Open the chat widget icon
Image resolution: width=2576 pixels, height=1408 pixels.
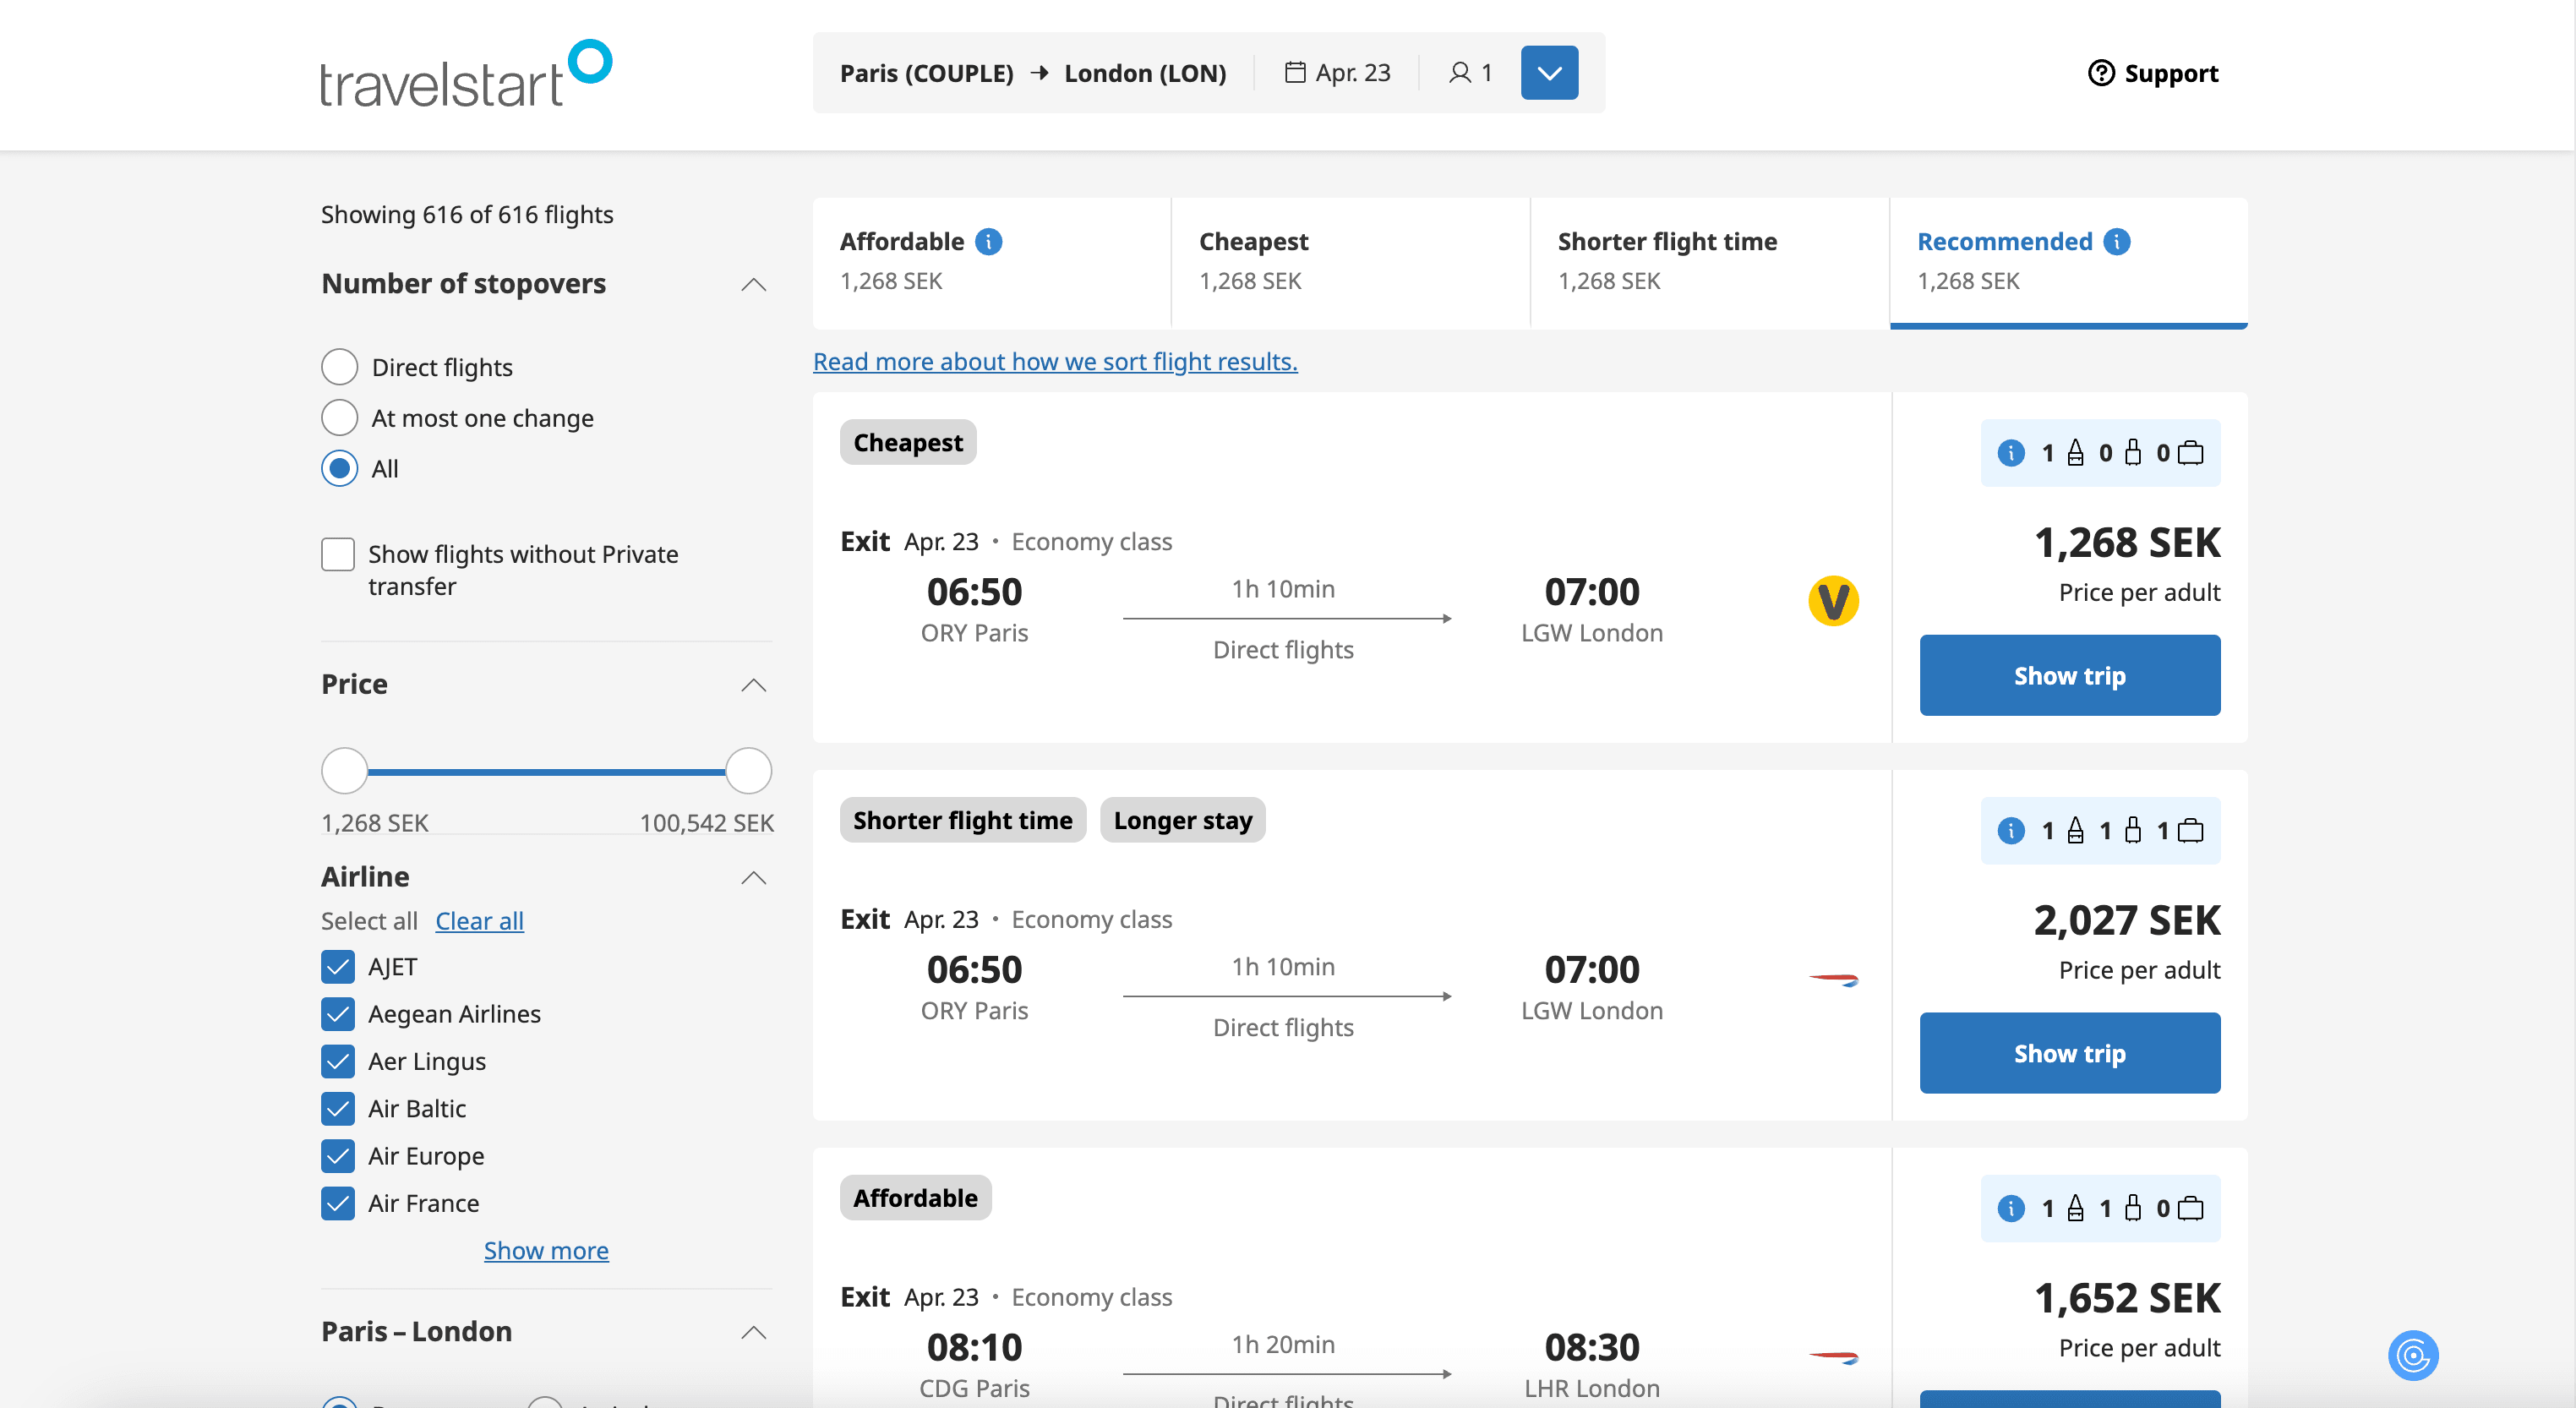point(2412,1355)
